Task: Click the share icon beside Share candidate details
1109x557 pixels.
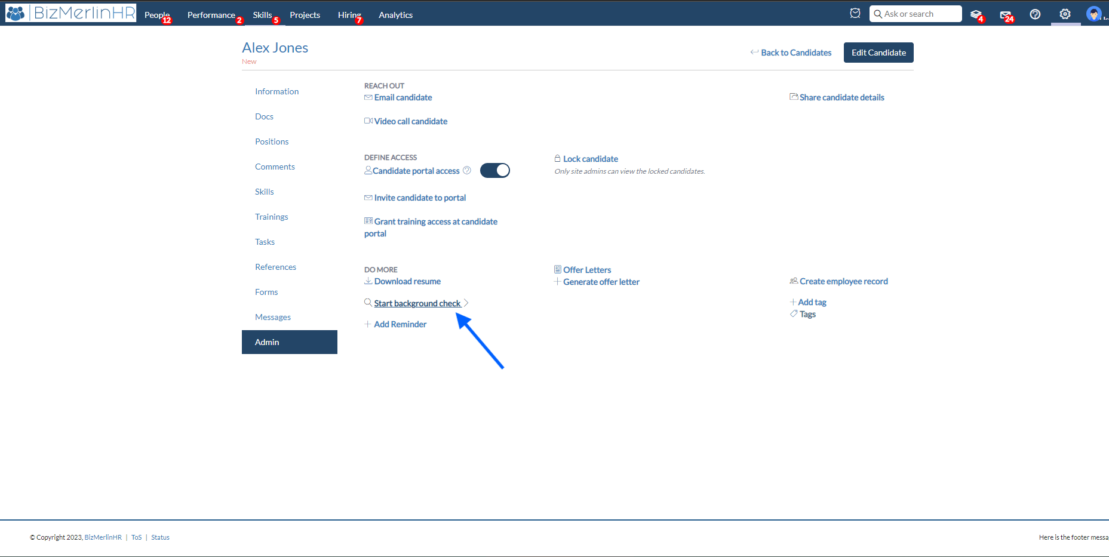Action: 794,97
